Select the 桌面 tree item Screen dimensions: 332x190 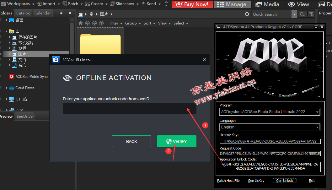[19, 20]
